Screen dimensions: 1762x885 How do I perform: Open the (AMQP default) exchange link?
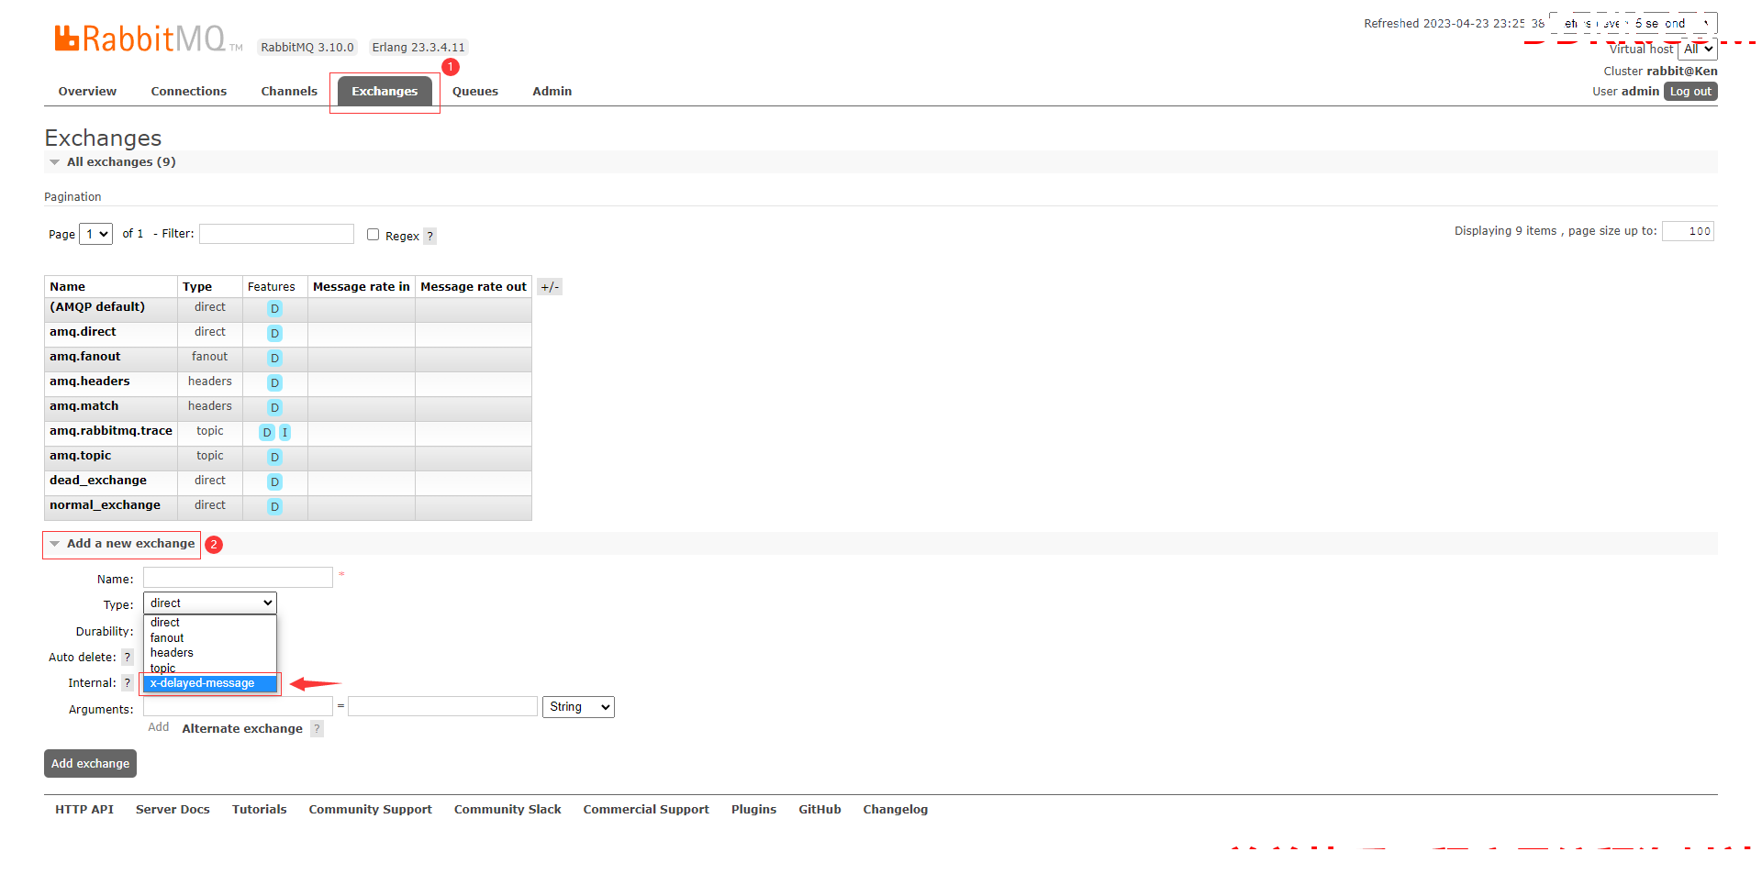pos(97,307)
